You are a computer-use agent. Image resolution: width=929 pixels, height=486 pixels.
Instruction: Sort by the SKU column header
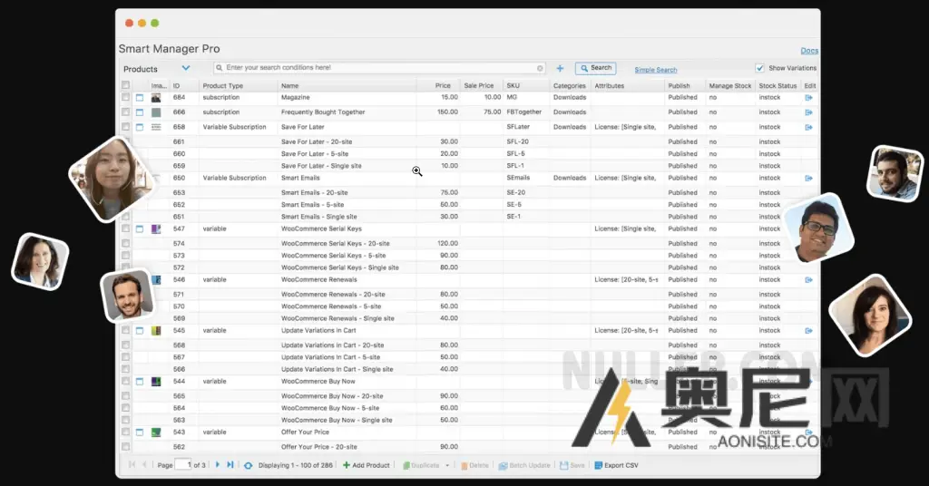click(x=526, y=86)
